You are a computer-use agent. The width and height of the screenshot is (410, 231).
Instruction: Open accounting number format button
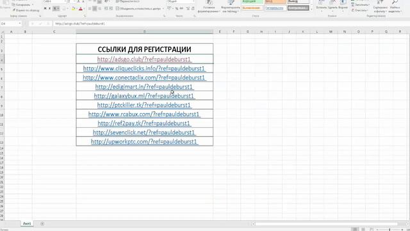click(169, 8)
